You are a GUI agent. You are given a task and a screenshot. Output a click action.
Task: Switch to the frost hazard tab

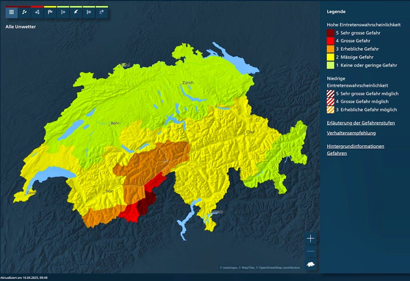click(63, 12)
